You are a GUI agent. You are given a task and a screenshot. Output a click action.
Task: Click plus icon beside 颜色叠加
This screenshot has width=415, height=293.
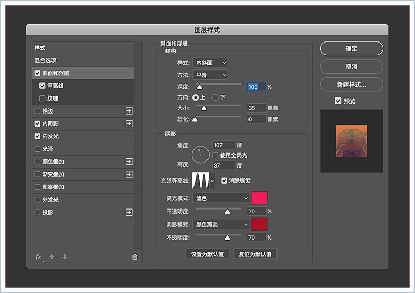(x=129, y=162)
